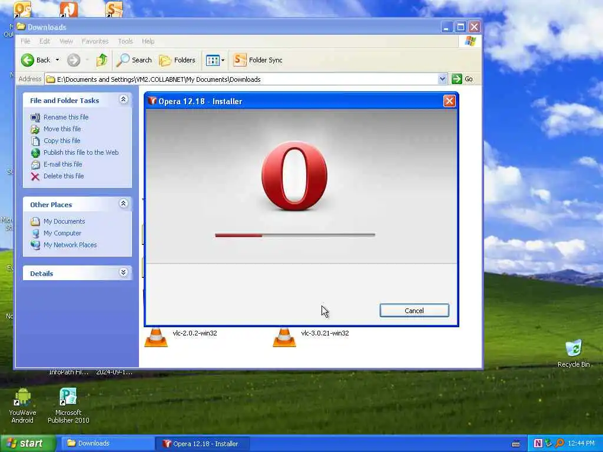
Task: Open My Network Places link
Action: coord(70,245)
